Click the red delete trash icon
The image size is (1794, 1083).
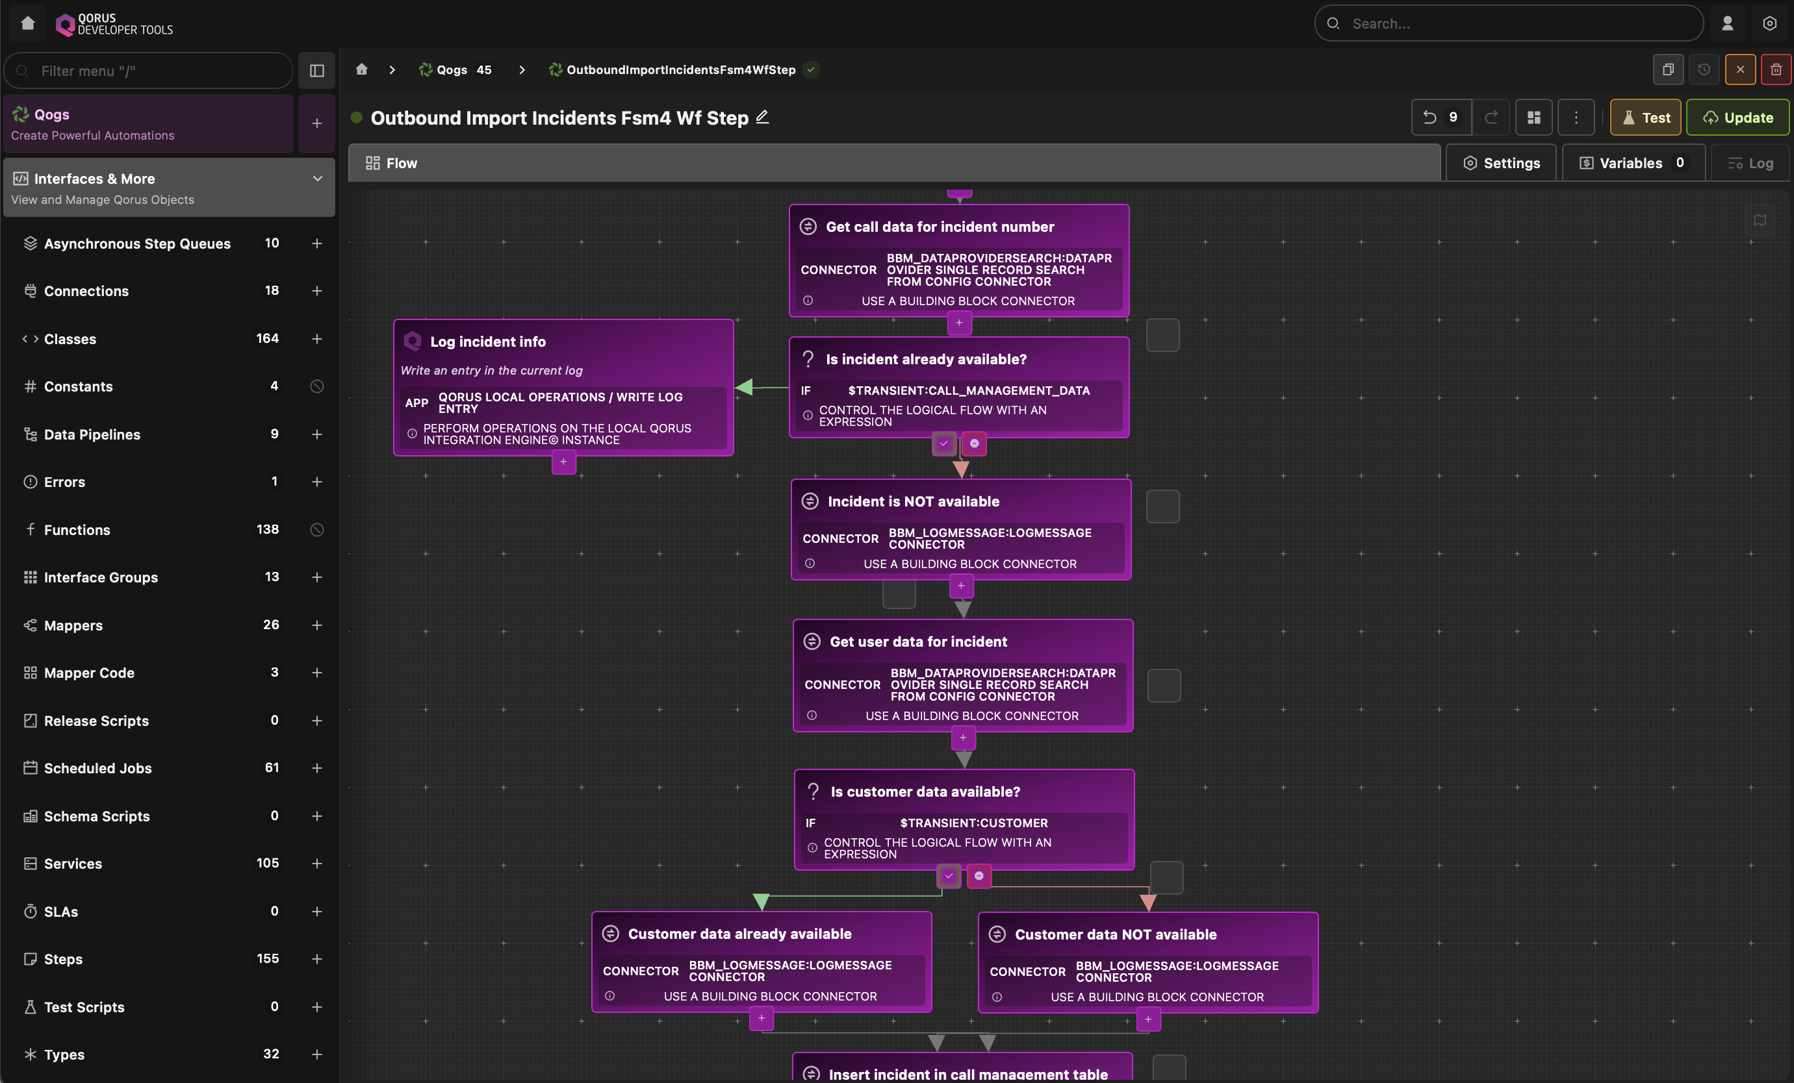pos(1776,70)
